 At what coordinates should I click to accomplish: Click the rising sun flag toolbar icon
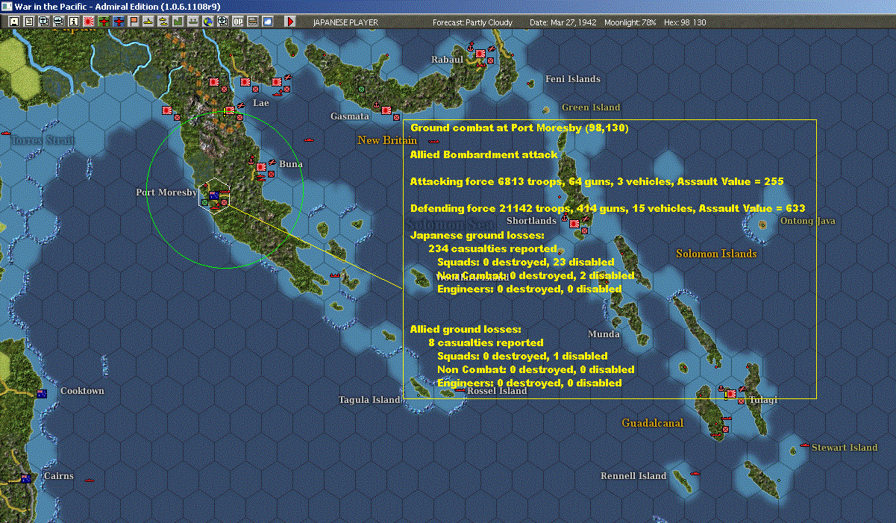coord(88,22)
